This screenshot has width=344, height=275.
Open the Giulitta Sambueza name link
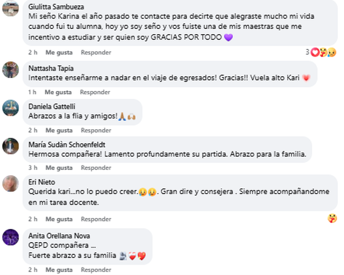point(56,7)
